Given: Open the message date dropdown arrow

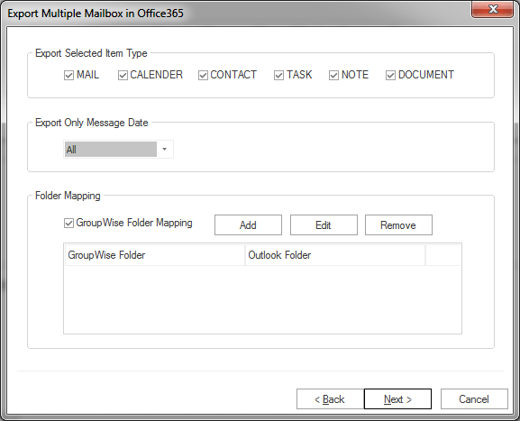Looking at the screenshot, I should click(165, 150).
